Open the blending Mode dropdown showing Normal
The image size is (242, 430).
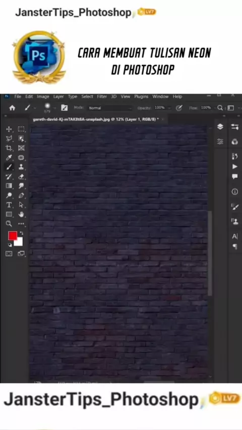pos(110,108)
